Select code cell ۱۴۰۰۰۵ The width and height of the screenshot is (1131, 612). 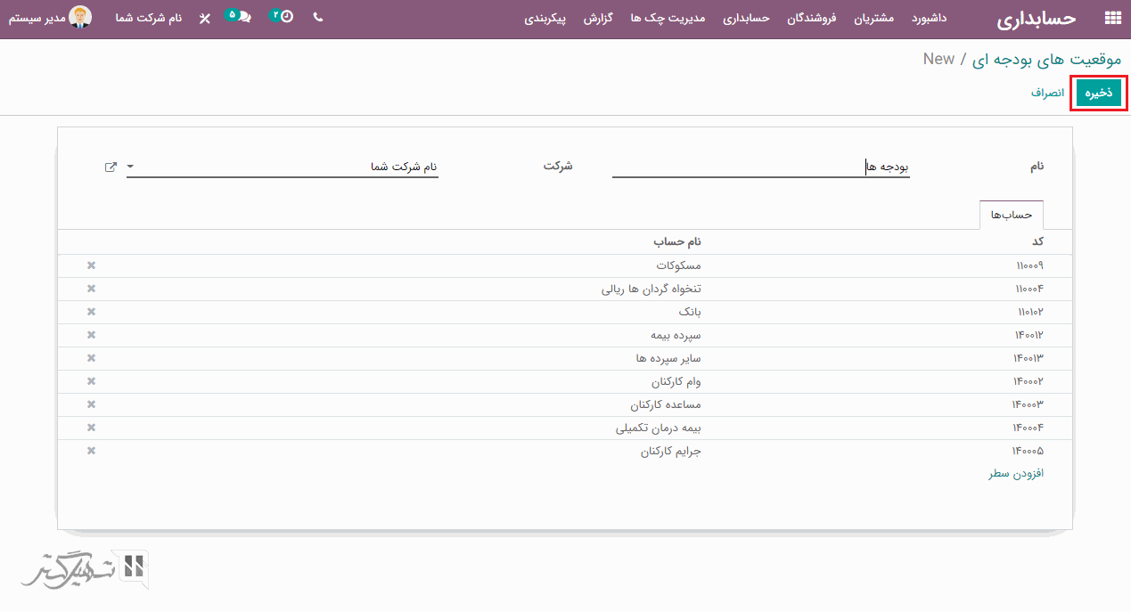click(1028, 451)
